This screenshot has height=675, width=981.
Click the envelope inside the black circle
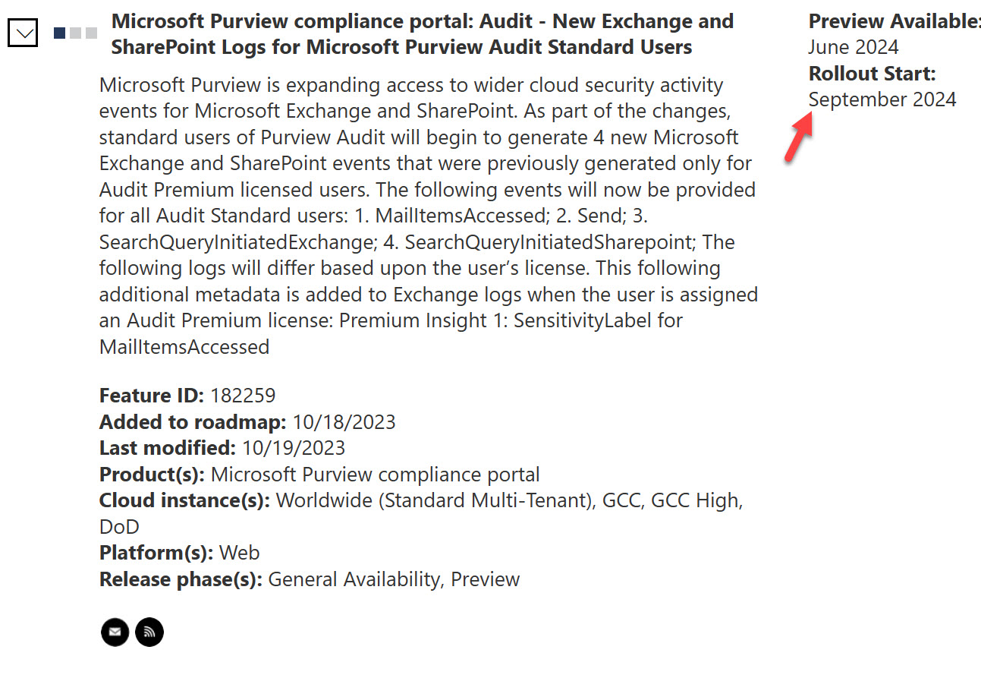coord(115,632)
